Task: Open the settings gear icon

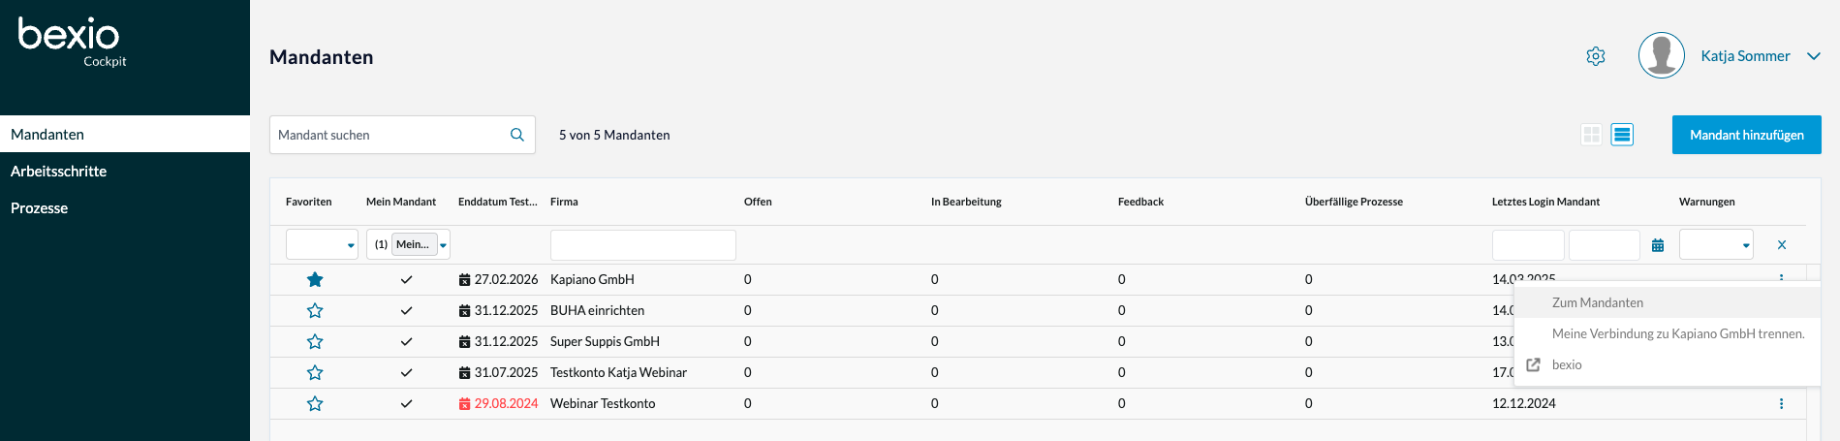Action: point(1596,56)
